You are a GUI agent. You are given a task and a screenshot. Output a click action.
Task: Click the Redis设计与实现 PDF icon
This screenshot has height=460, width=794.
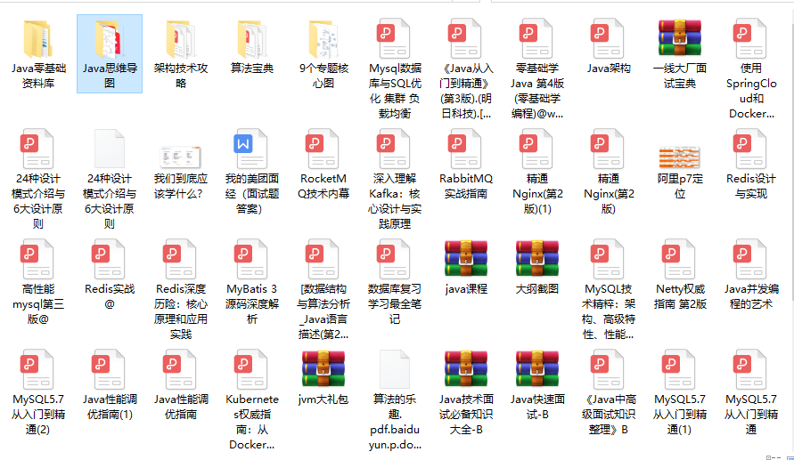tap(750, 149)
